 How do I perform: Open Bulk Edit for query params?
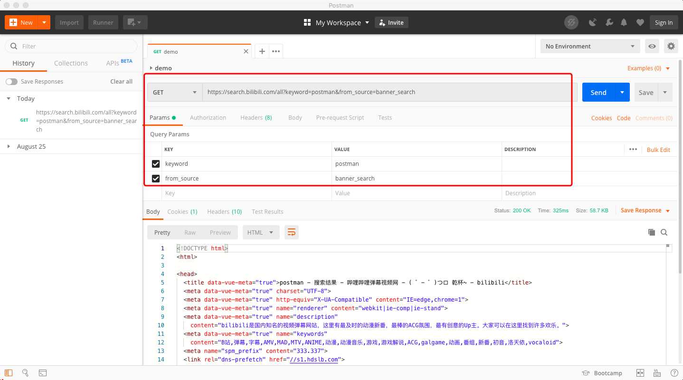click(x=658, y=150)
